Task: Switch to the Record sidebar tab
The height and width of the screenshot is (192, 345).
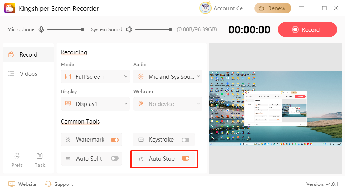Action: pyautogui.click(x=28, y=54)
